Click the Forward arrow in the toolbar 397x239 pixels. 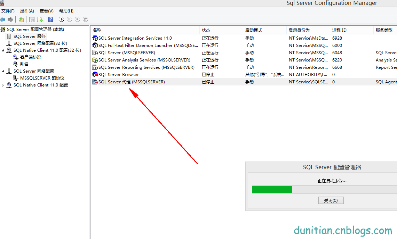point(10,19)
